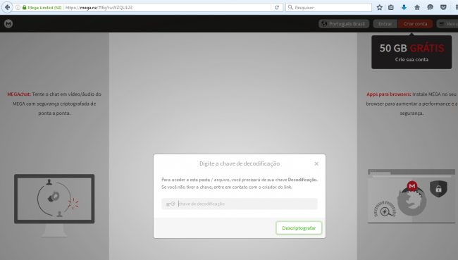Click the speedometer lightning icon in illustration
Screen dimensions: 458x260
tap(385, 210)
